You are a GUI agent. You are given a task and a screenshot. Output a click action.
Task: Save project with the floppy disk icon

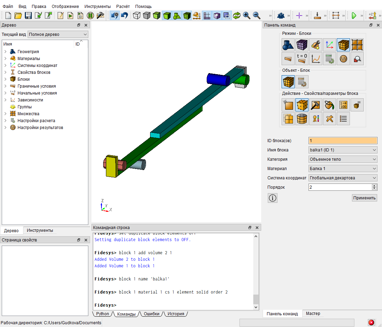click(x=28, y=16)
